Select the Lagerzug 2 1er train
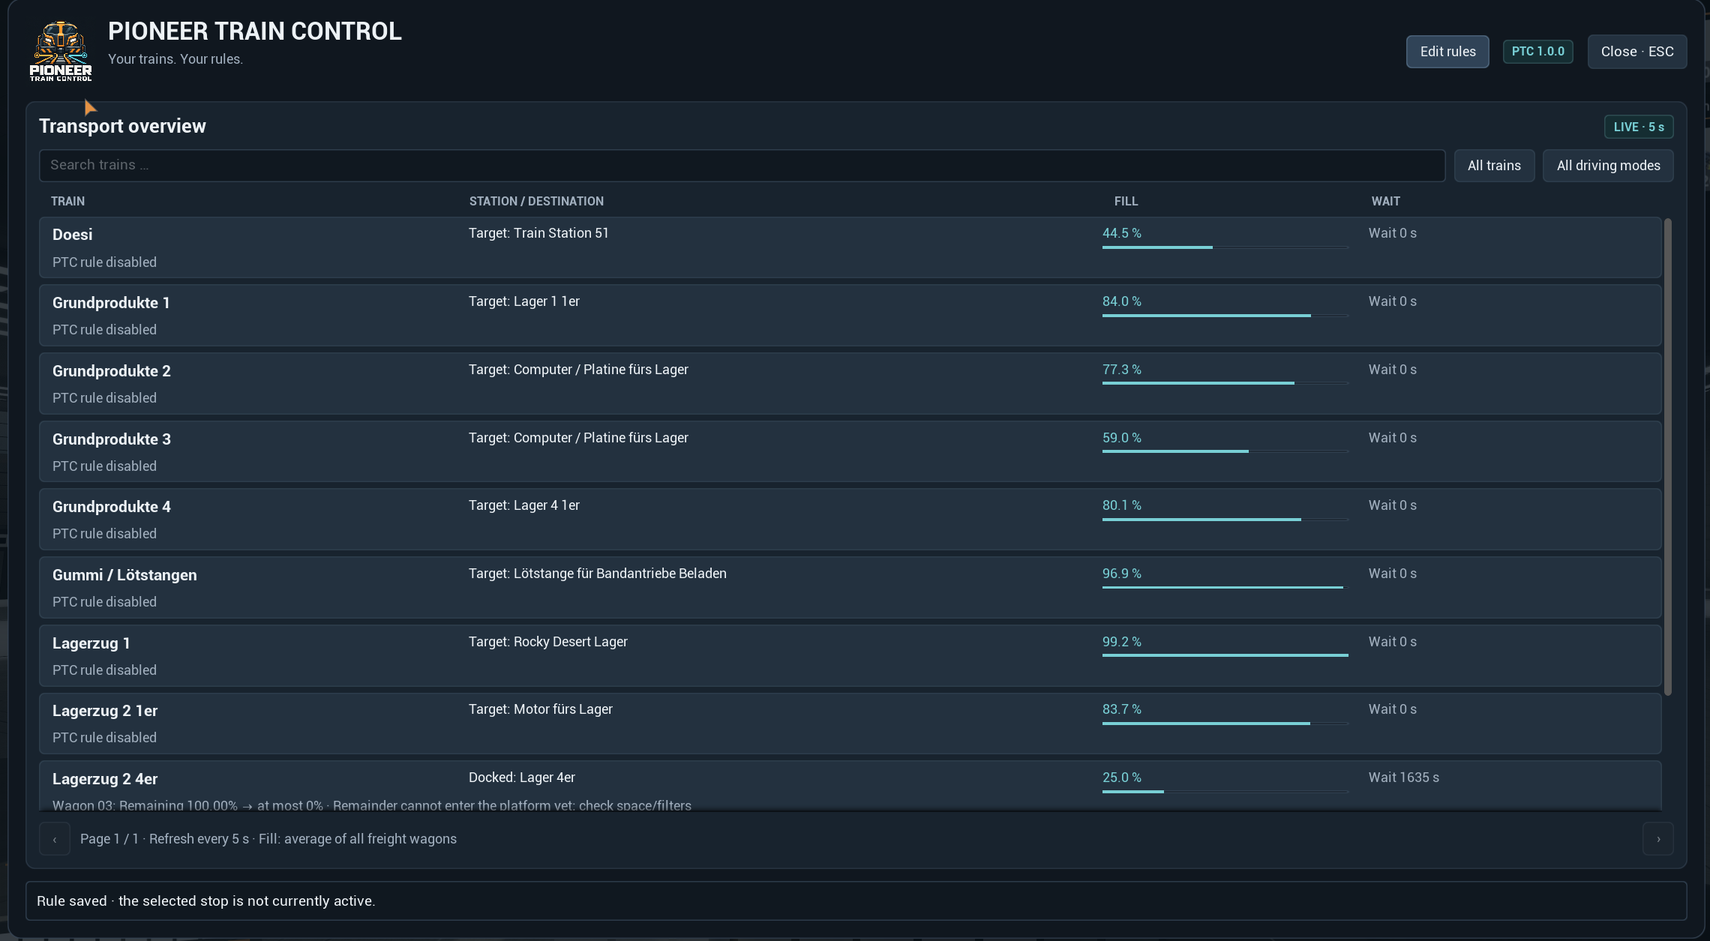The height and width of the screenshot is (941, 1710). [850, 724]
